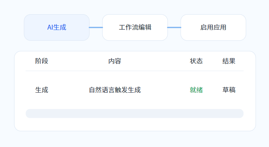The image size is (269, 147).
Task: Click the 状态 column header
Action: pyautogui.click(x=196, y=61)
